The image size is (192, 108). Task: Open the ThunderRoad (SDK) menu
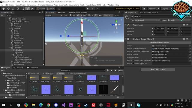pyautogui.click(x=93, y=5)
